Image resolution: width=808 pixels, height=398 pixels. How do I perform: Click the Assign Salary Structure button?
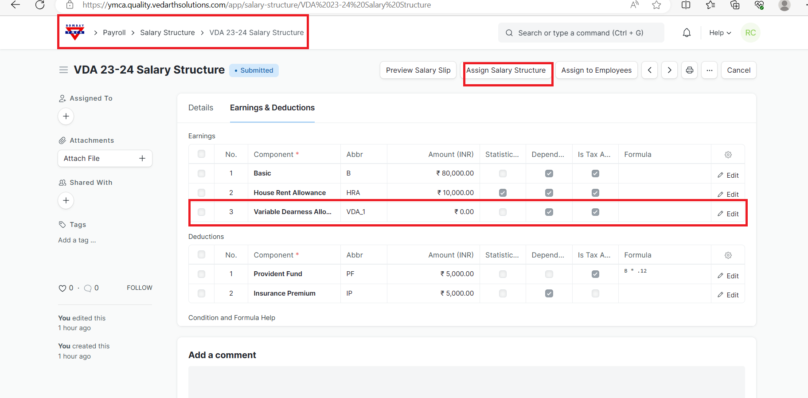click(506, 70)
